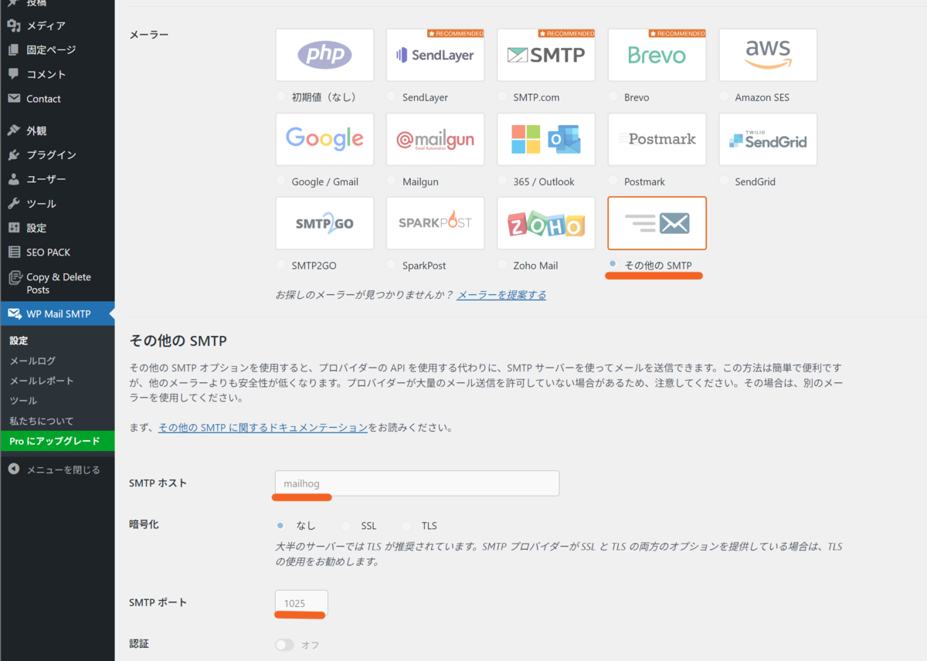927x661 pixels.
Task: Click the media icon in sidebar
Action: point(13,25)
